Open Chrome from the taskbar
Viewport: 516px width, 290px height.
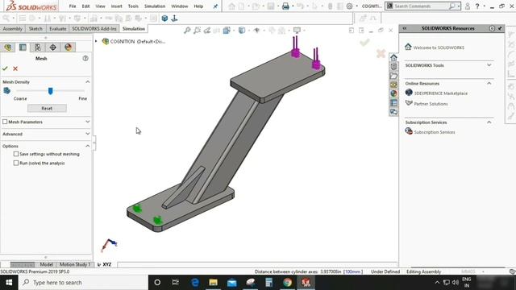click(287, 283)
